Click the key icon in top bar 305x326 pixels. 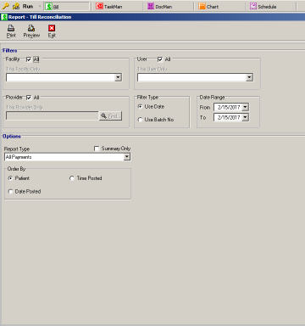[5, 6]
